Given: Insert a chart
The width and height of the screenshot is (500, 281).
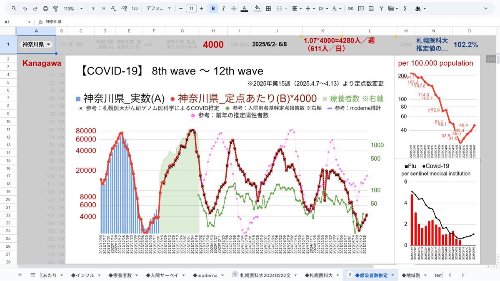Looking at the screenshot, I should (x=371, y=8).
